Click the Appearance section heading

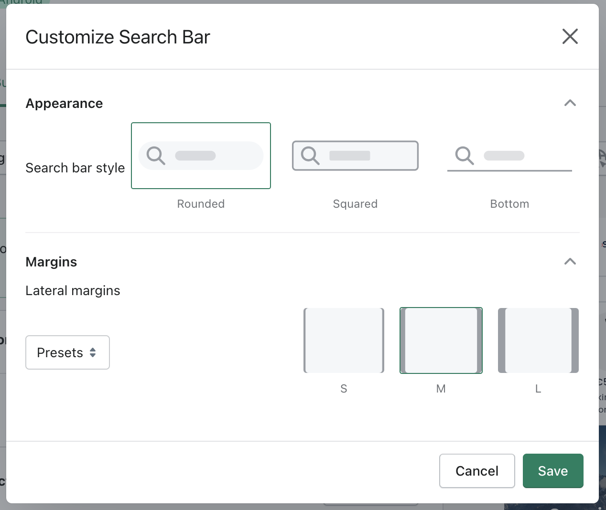pyautogui.click(x=64, y=104)
